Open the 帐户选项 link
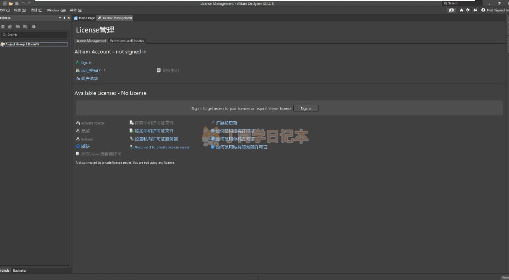This screenshot has height=280, width=509. tap(89, 78)
